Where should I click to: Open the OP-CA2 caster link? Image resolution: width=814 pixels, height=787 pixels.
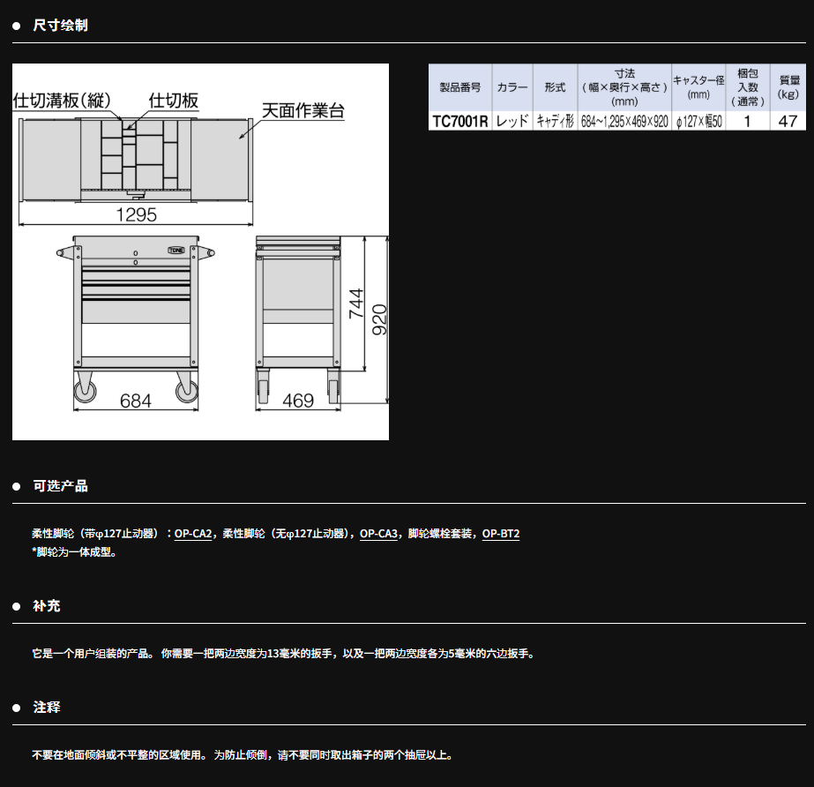pos(193,534)
